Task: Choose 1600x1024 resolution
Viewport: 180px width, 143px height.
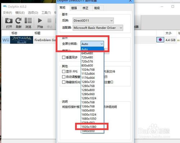Action: (92, 115)
